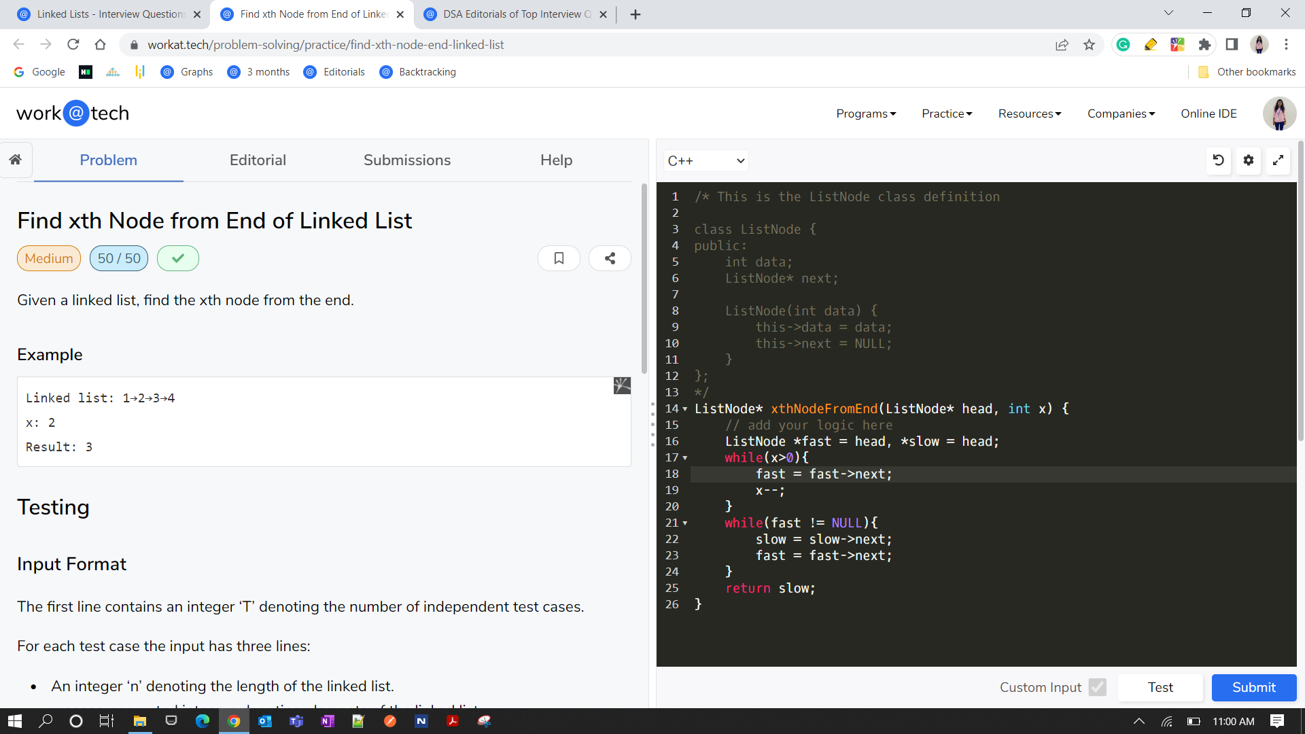Click the Submit button
The image size is (1305, 734).
[1253, 686]
